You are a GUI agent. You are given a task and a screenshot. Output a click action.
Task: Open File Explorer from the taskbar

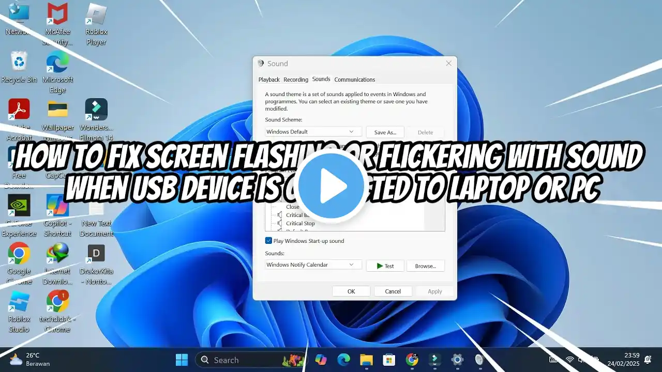click(366, 360)
